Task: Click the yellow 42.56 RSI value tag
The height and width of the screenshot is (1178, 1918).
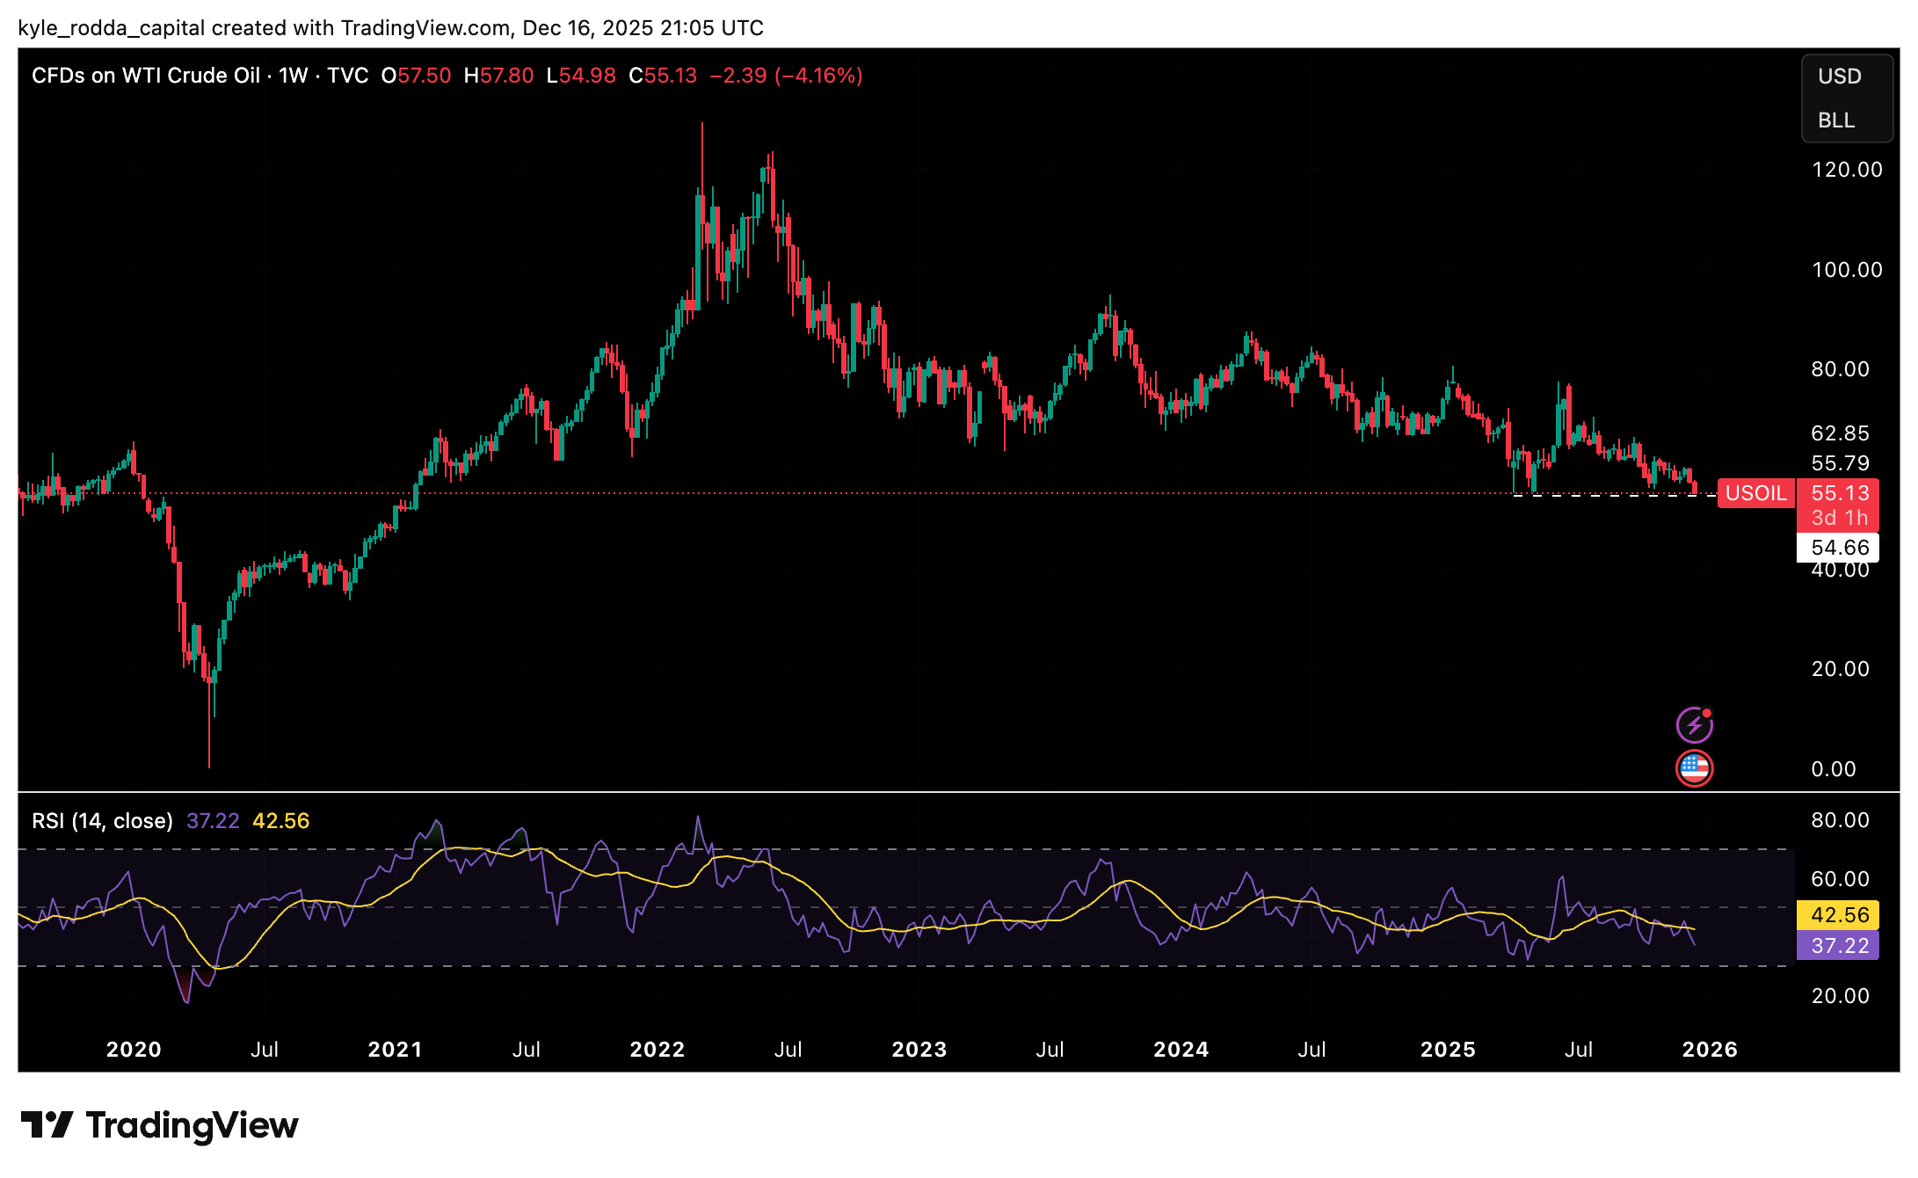Action: pos(1839,915)
